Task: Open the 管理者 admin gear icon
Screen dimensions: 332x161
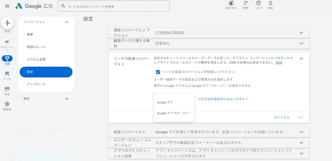Action: [x=7, y=104]
